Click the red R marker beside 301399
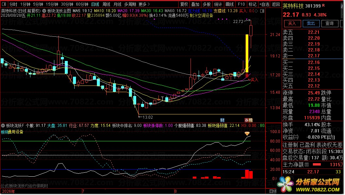Image resolution: width=345 pixels, height=195 pixels. click(x=323, y=5)
